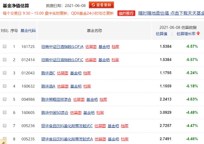Open 基金吧 for 鹏华酒C
The image size is (204, 144).
[x=76, y=73]
